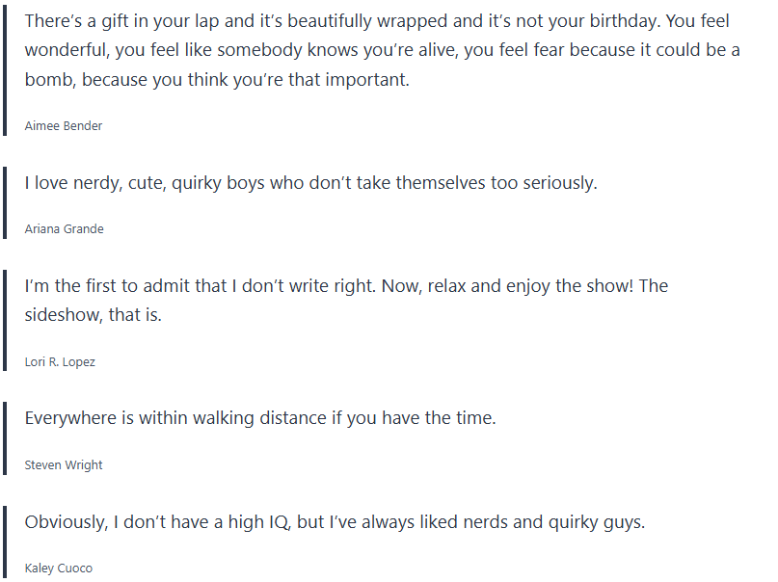Click the vertical bar beside the Ariana Grande quote
Image resolution: width=778 pixels, height=582 pixels.
(5, 204)
